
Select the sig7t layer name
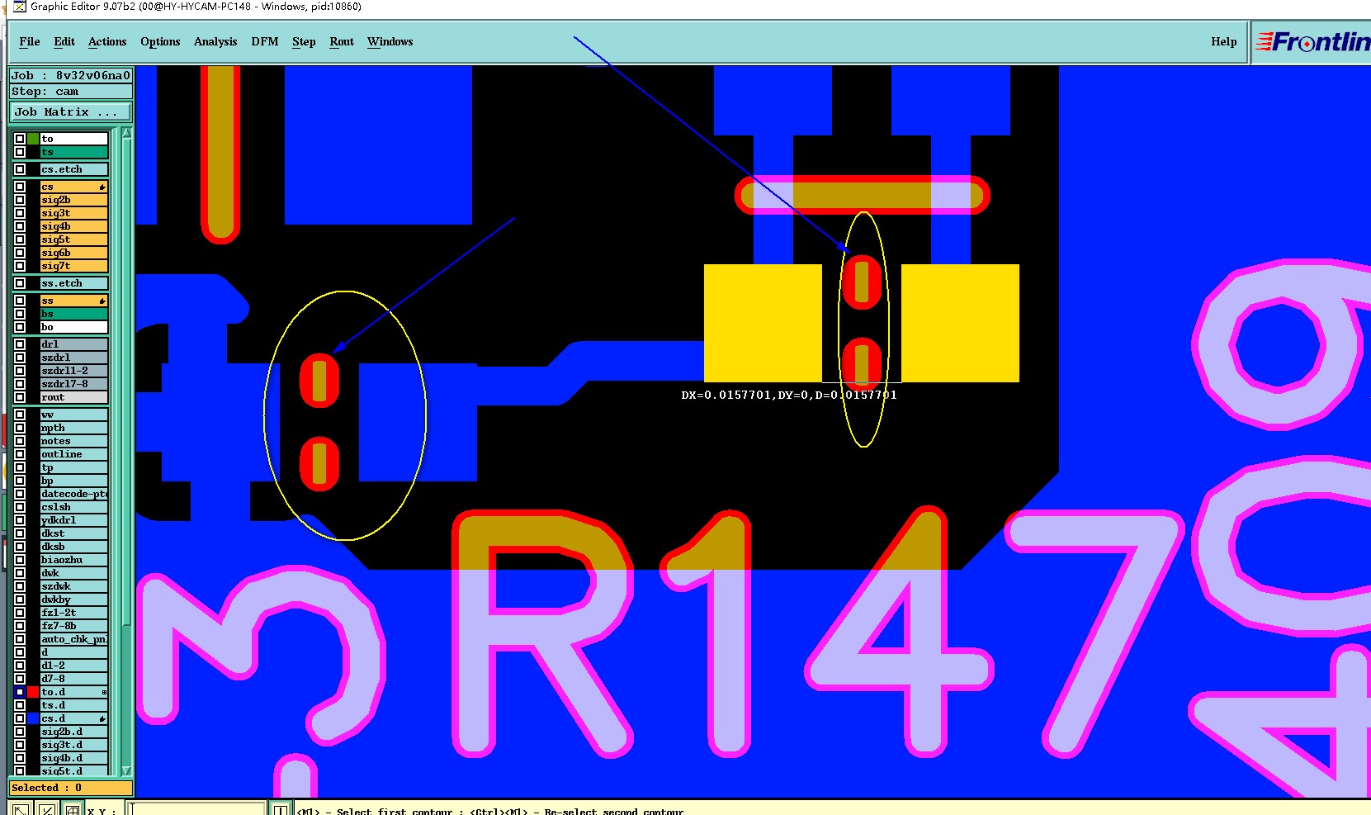tap(74, 266)
